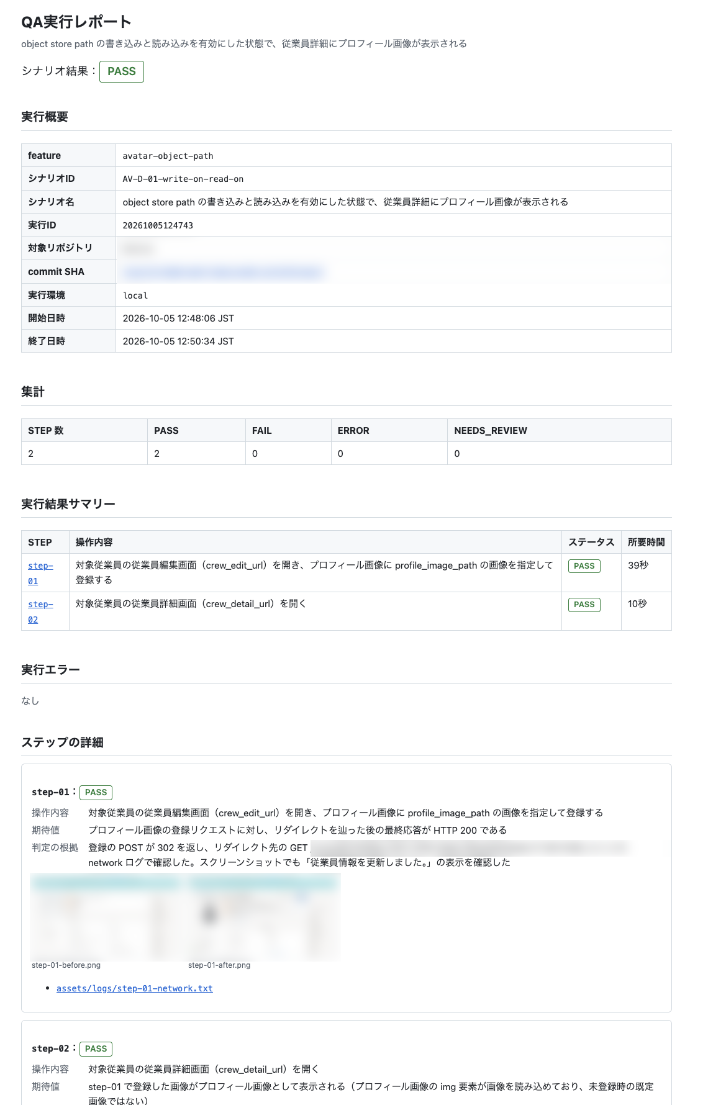Open the step-02 link in summary table
The width and height of the screenshot is (708, 1105).
(40, 611)
